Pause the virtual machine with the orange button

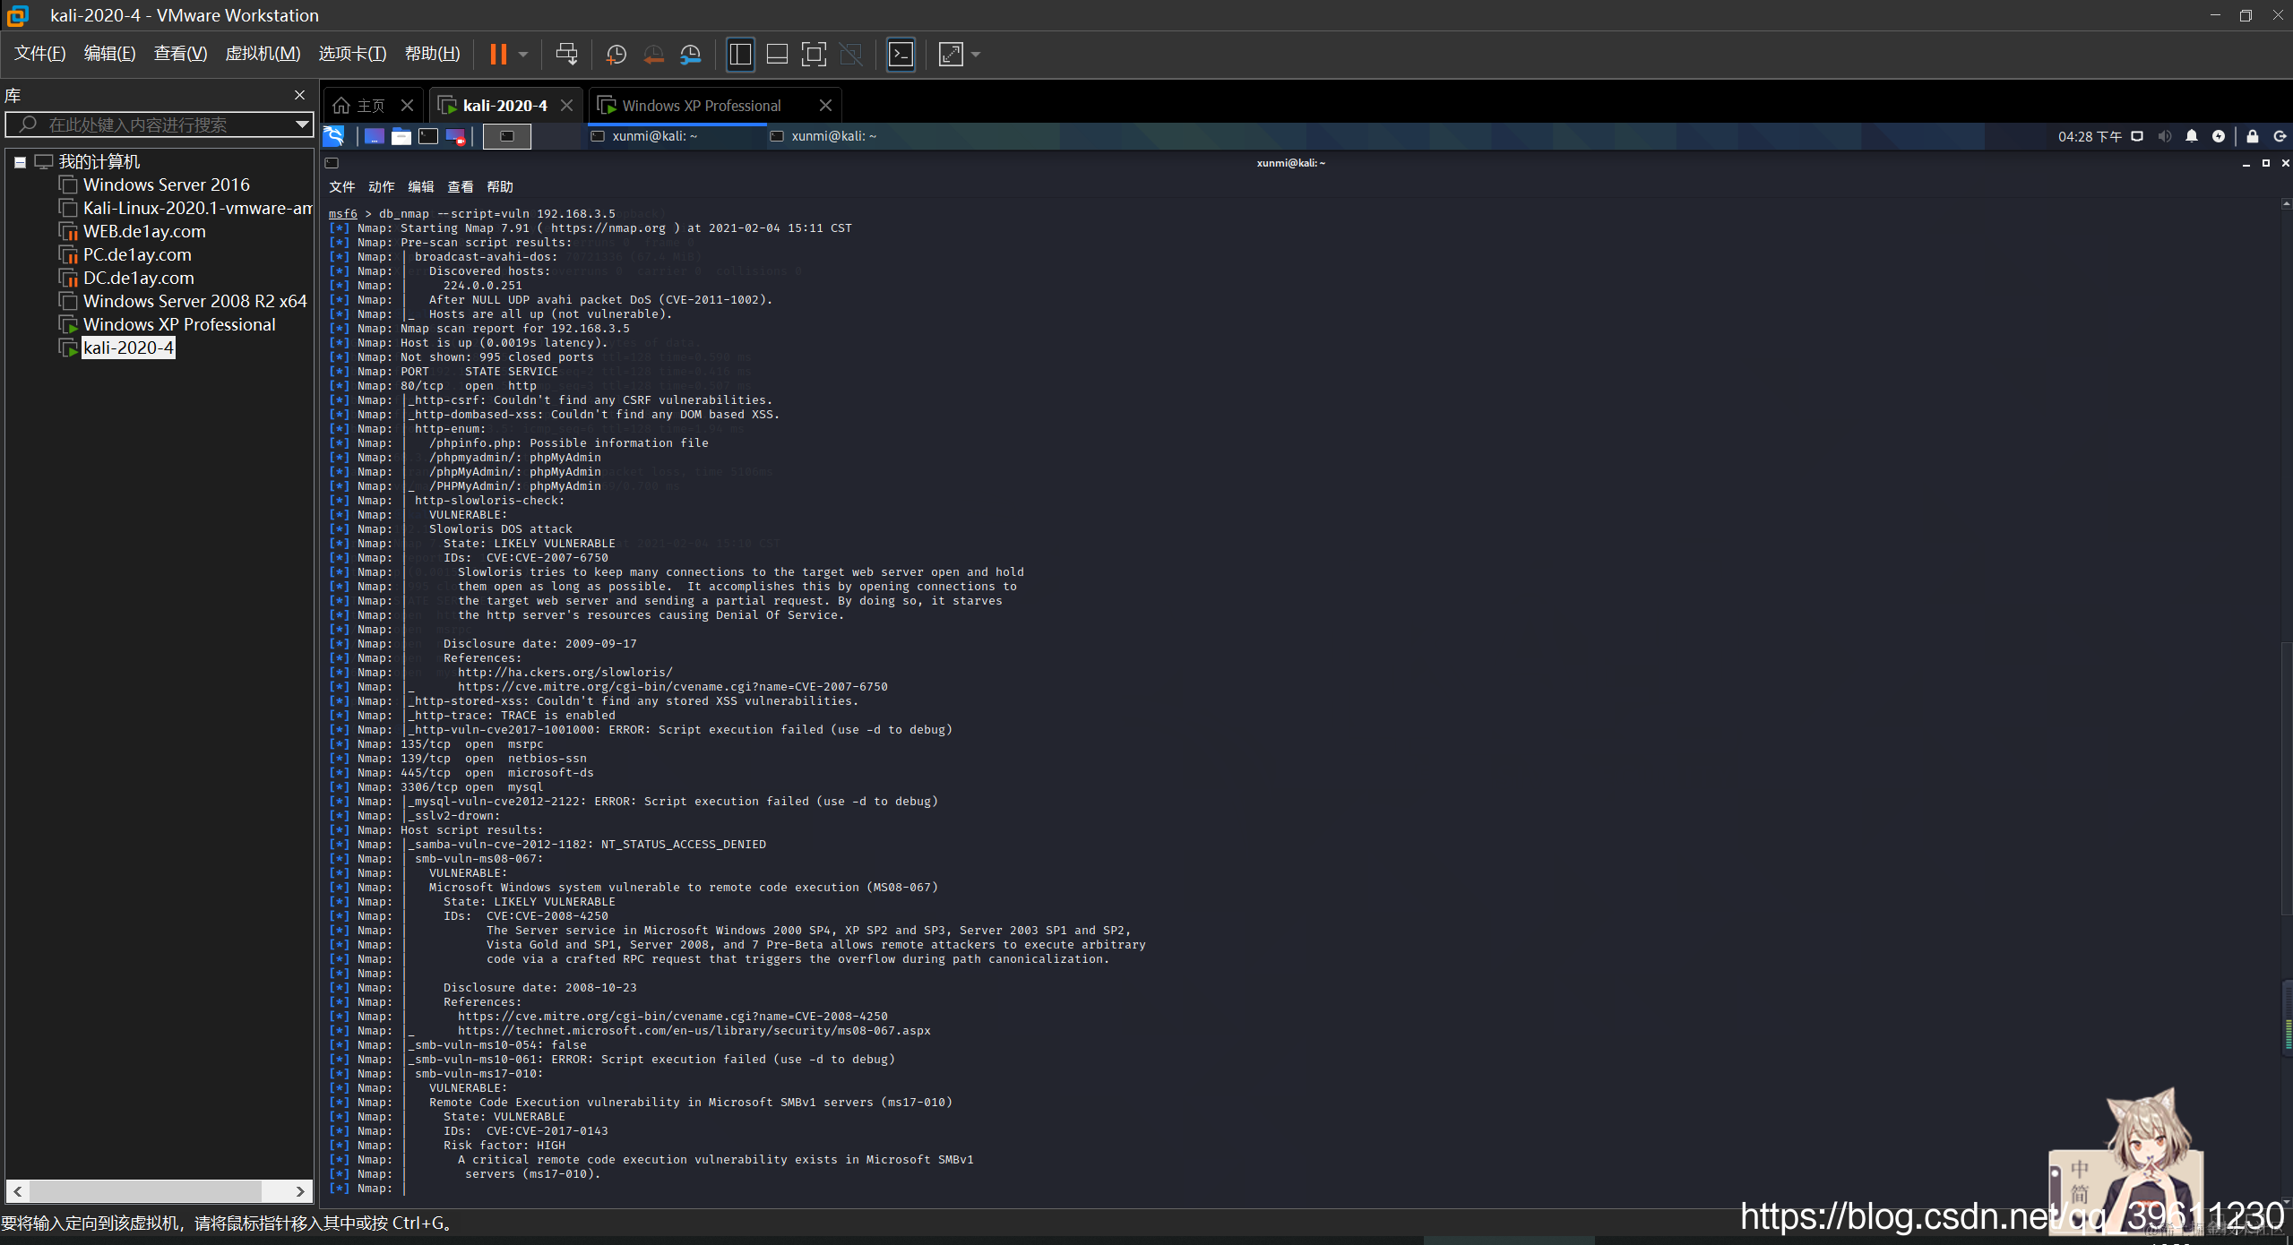point(498,55)
